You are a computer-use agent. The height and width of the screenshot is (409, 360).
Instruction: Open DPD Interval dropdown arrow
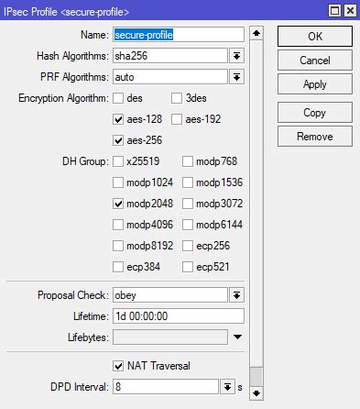pyautogui.click(x=227, y=387)
